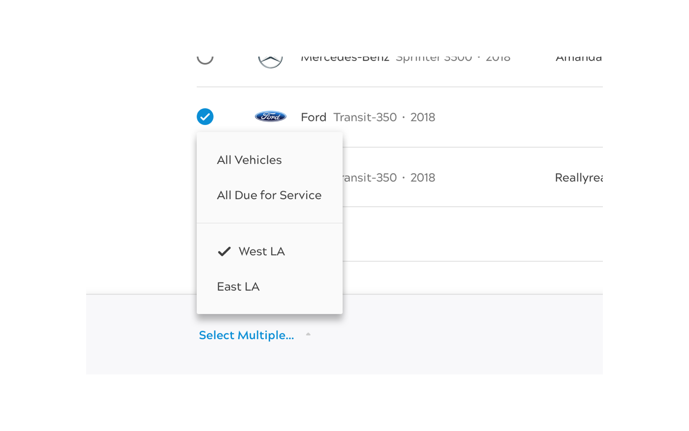Check the Mercedes-Benz Sprinter row circle
This screenshot has height=431, width=689.
coord(205,59)
